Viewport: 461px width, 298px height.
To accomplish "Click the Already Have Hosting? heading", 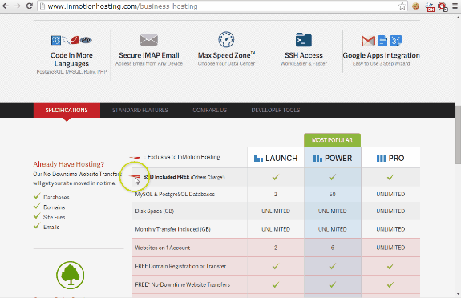I will (68, 164).
